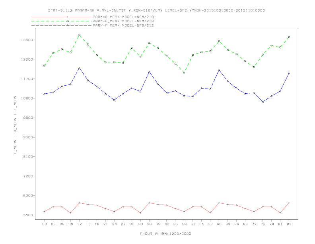Click the red line plus marker at hour 12
Image resolution: width=315 pixels, height=244 pixels.
pos(80,203)
